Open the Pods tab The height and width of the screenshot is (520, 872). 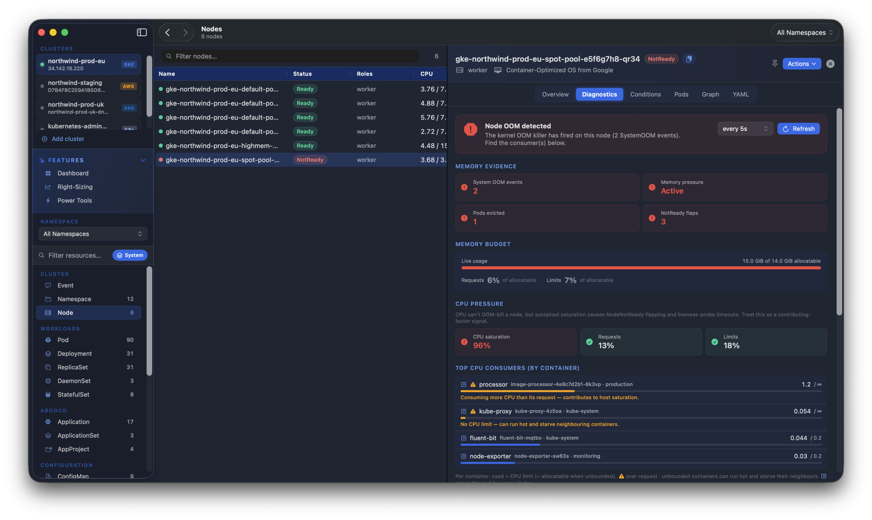[x=681, y=94]
